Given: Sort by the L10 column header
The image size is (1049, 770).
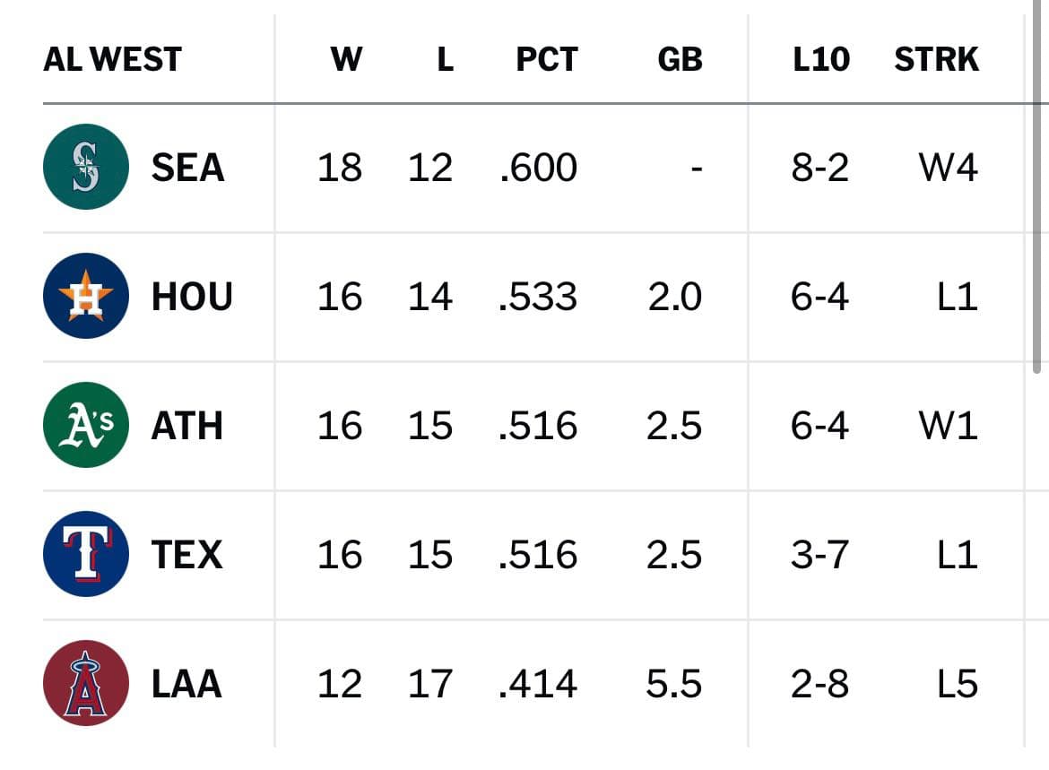Looking at the screenshot, I should (820, 60).
